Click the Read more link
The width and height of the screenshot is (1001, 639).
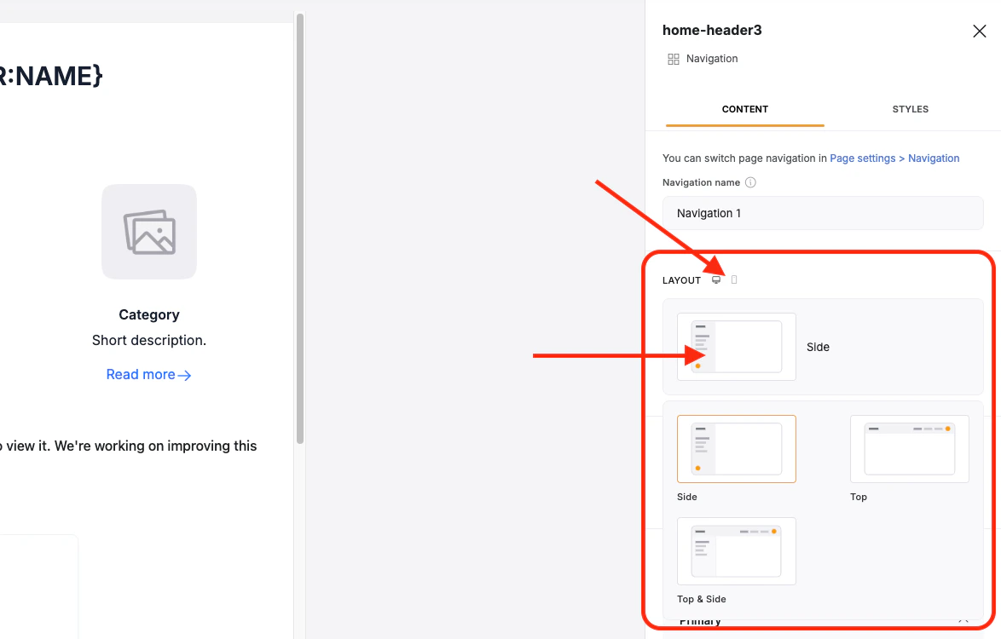coord(148,374)
